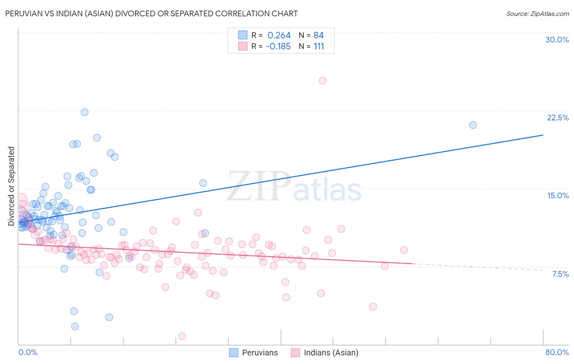Select the Indians (Asian) legend label
The image size is (574, 364).
click(331, 353)
